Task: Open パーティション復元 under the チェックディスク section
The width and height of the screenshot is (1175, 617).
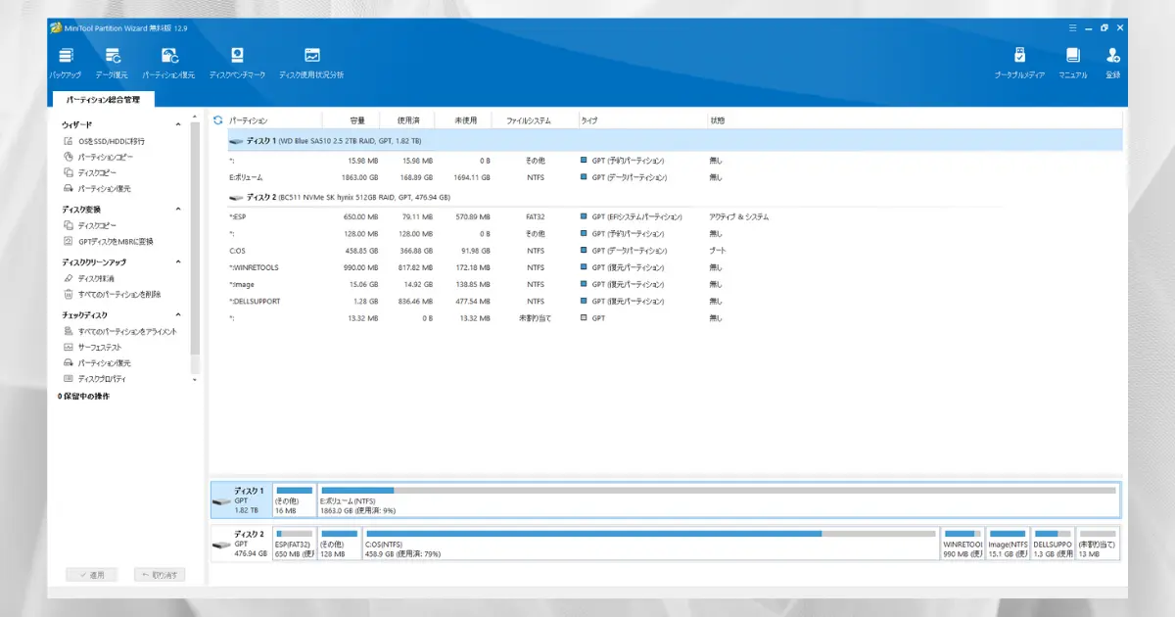Action: click(x=96, y=362)
